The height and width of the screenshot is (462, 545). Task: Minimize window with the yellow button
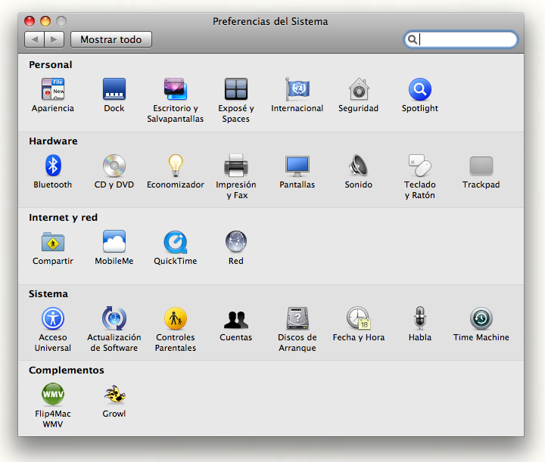click(45, 21)
